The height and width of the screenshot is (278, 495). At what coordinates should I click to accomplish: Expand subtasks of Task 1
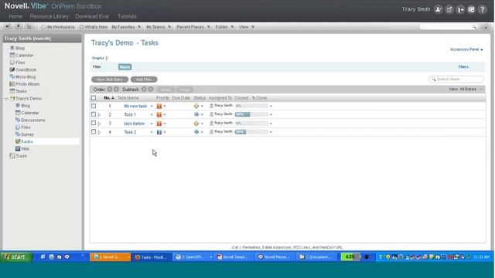tap(99, 115)
